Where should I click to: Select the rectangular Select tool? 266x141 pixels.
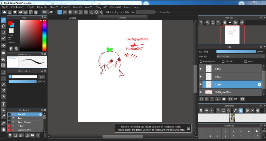tap(3, 73)
